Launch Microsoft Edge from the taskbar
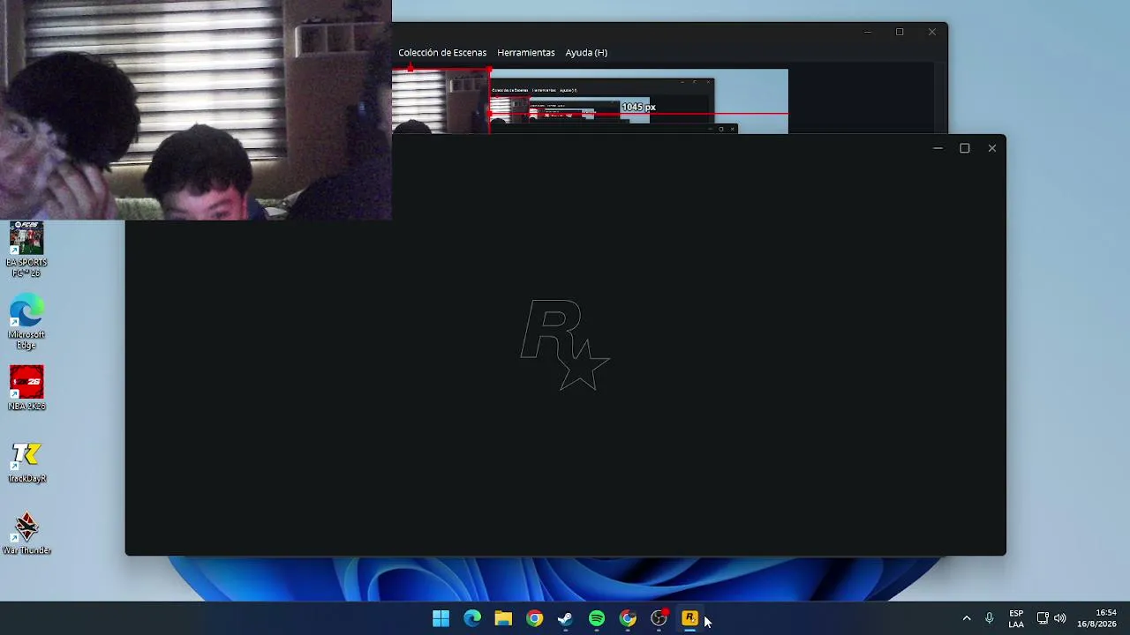Image resolution: width=1130 pixels, height=635 pixels. click(472, 618)
